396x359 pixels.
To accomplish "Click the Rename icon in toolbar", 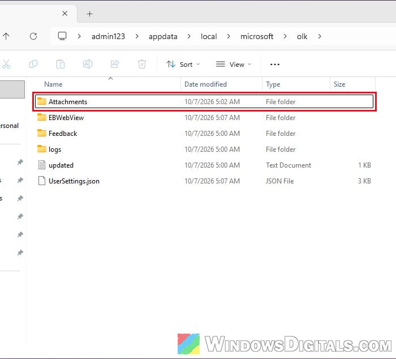I will click(88, 64).
